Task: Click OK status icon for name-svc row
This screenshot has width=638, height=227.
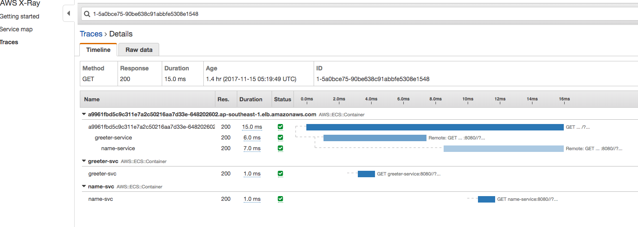Action: tap(281, 199)
